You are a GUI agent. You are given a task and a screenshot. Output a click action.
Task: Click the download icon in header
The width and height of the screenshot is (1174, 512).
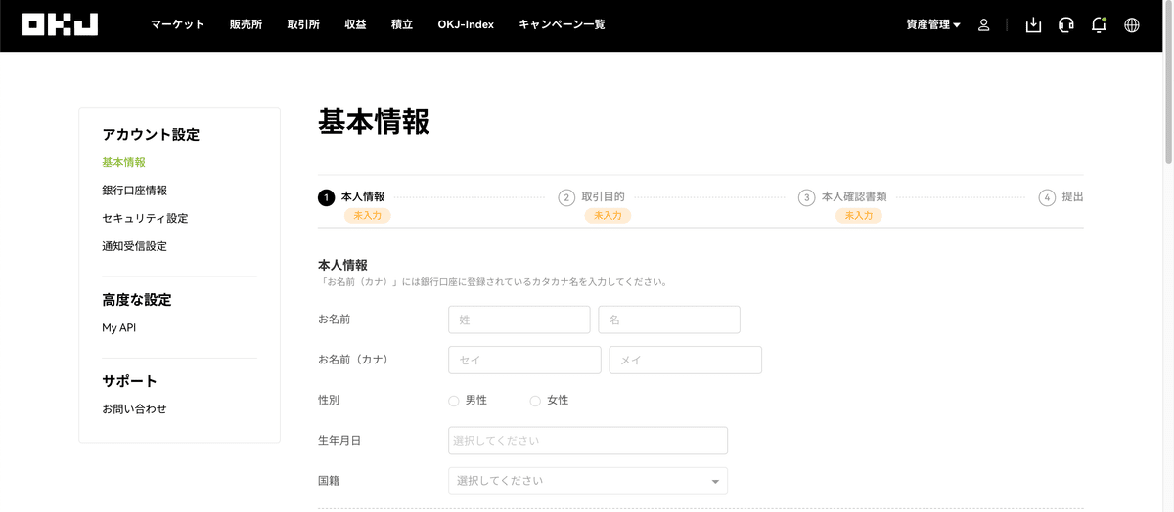click(x=1033, y=25)
